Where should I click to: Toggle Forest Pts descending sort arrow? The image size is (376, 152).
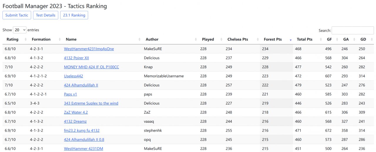[291, 40]
